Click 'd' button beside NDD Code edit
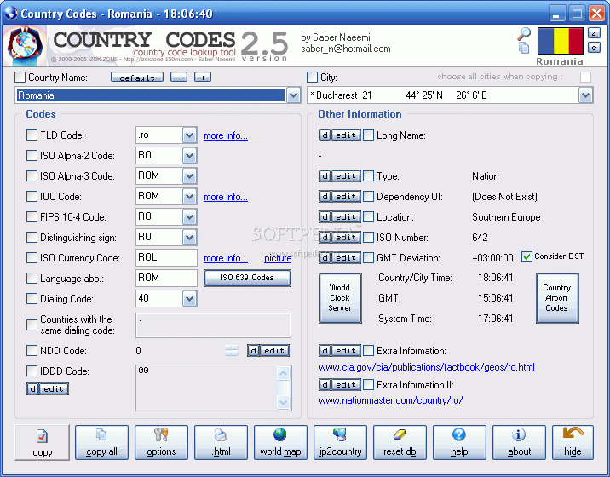Image resolution: width=610 pixels, height=477 pixels. [x=253, y=351]
